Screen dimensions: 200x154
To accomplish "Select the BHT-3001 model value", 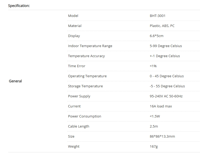I will coord(158,16).
